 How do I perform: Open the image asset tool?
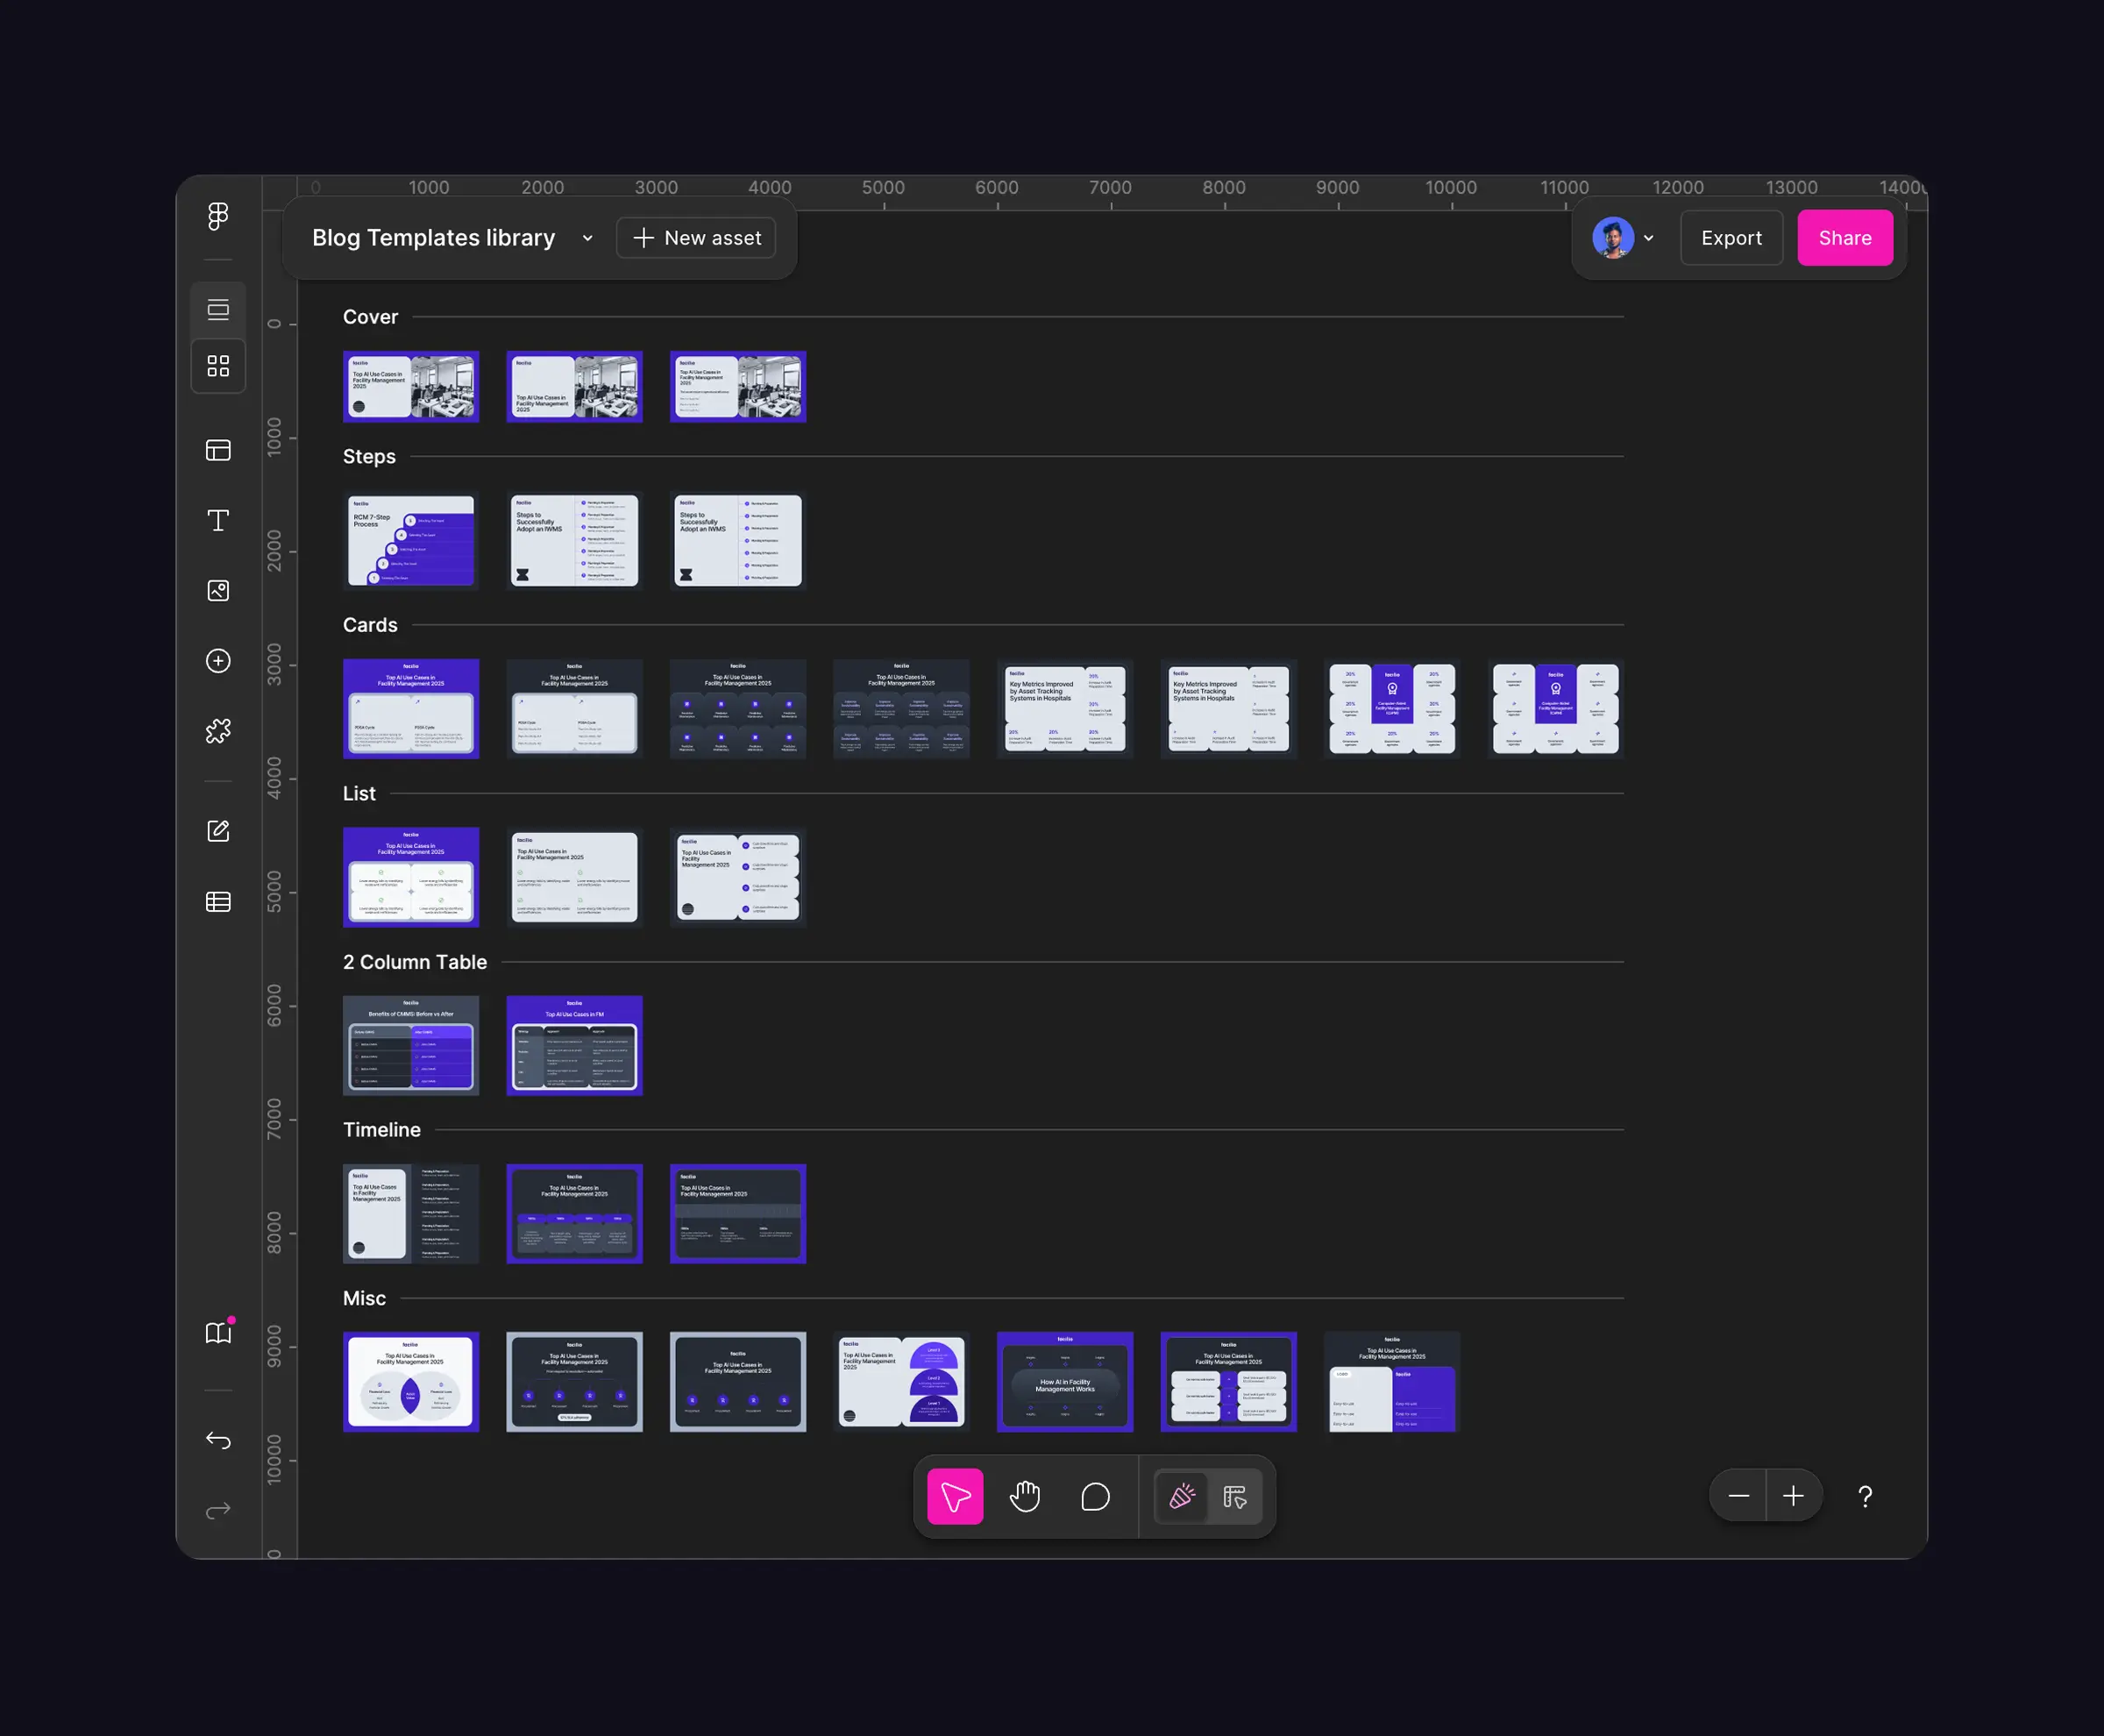[x=218, y=591]
